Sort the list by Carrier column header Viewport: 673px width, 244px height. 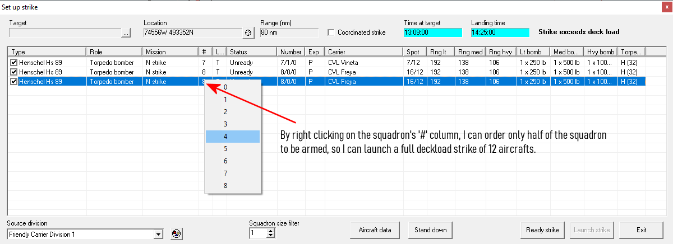363,51
